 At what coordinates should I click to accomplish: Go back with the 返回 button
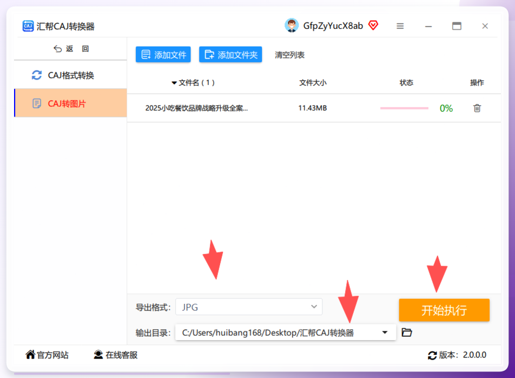pos(70,49)
